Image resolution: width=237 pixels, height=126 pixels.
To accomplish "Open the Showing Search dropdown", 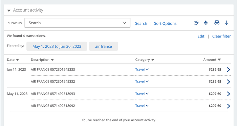I will 78,23.
